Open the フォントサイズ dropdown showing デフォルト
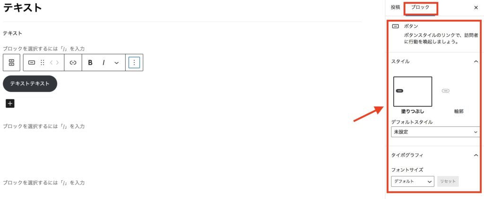The image size is (484, 199). point(412,182)
